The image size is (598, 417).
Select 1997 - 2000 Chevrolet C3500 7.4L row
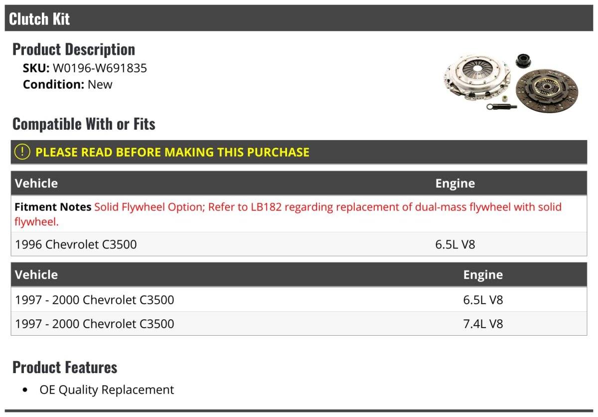(299, 324)
